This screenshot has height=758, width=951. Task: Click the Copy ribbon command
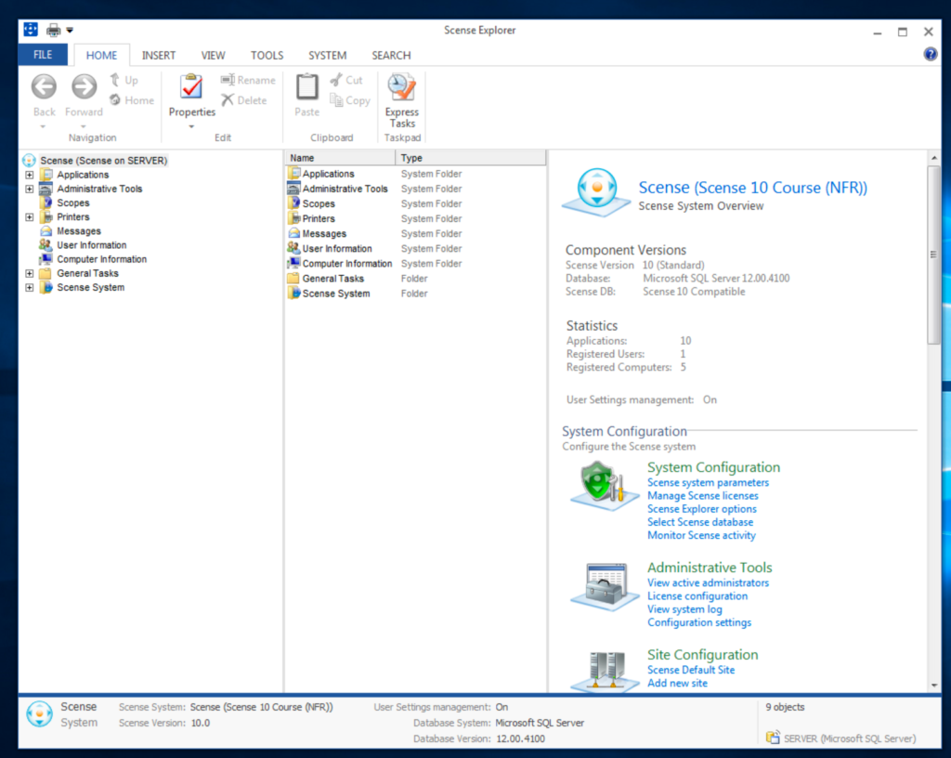coord(350,100)
